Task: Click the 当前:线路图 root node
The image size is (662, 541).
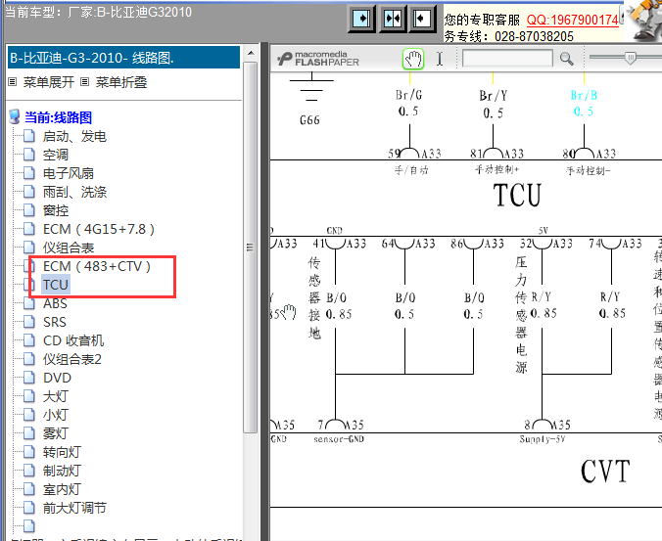Action: [58, 117]
